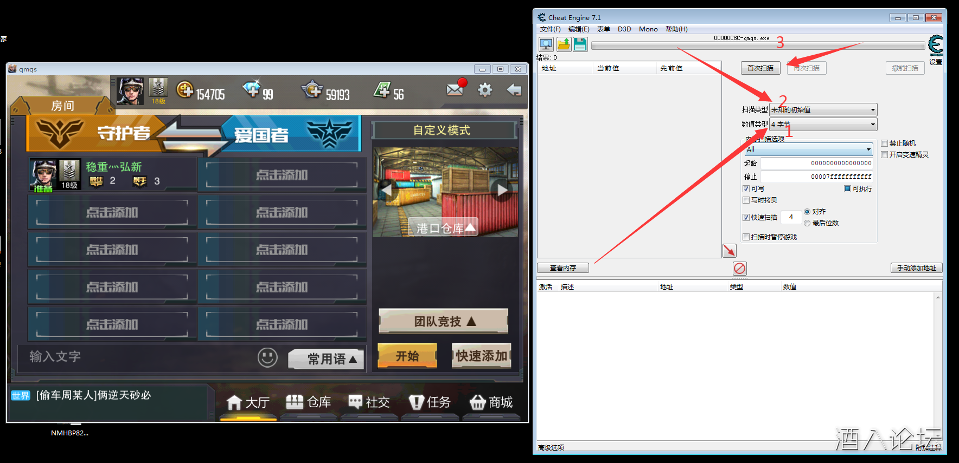959x463 pixels.
Task: Show next map with right arrow
Action: pos(502,190)
